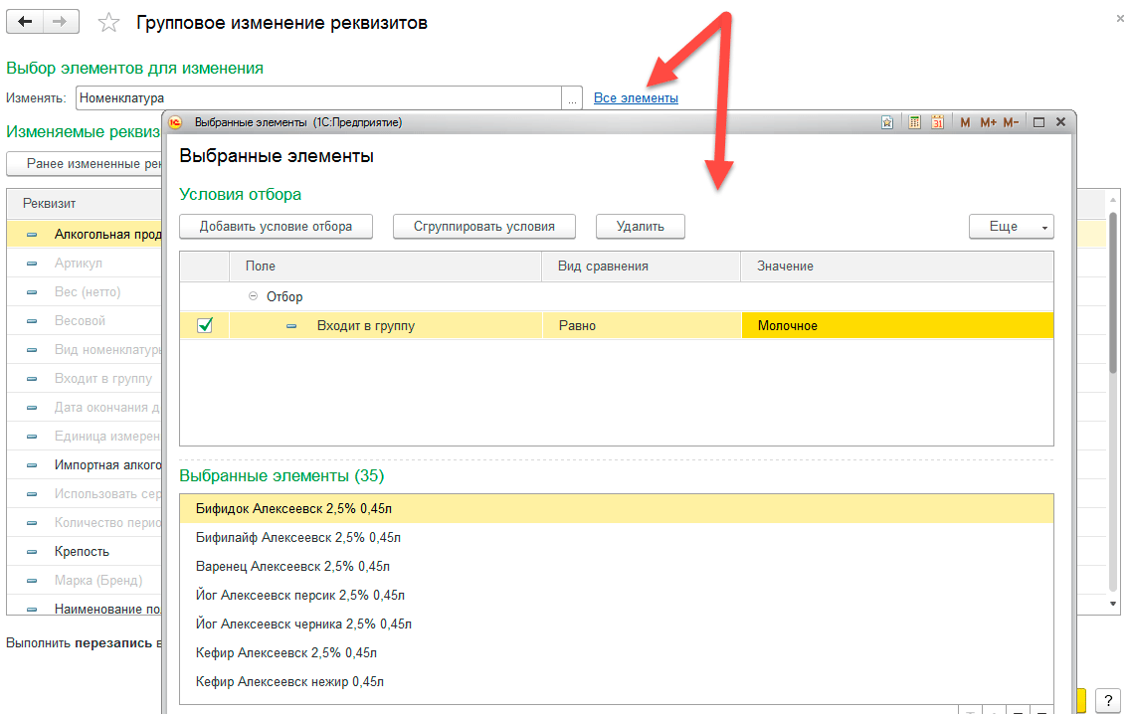The height and width of the screenshot is (714, 1129).
Task: Click the dash icon beside Алкогольная прод row
Action: 32,235
